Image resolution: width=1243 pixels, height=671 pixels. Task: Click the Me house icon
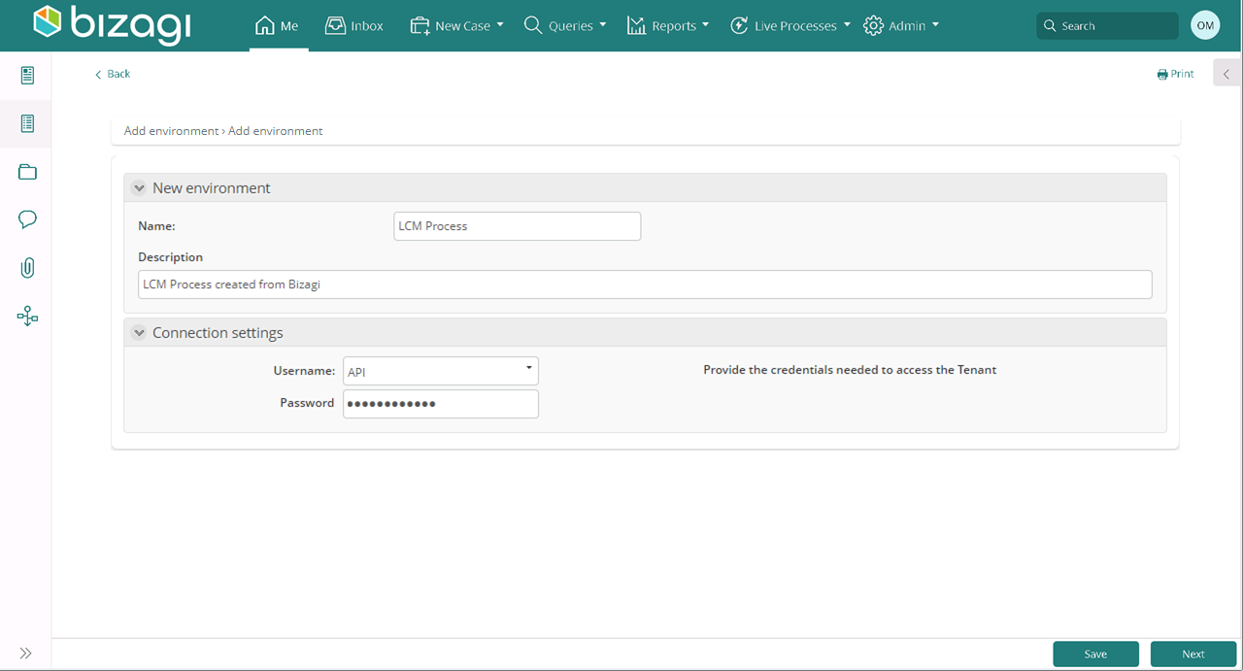[264, 26]
